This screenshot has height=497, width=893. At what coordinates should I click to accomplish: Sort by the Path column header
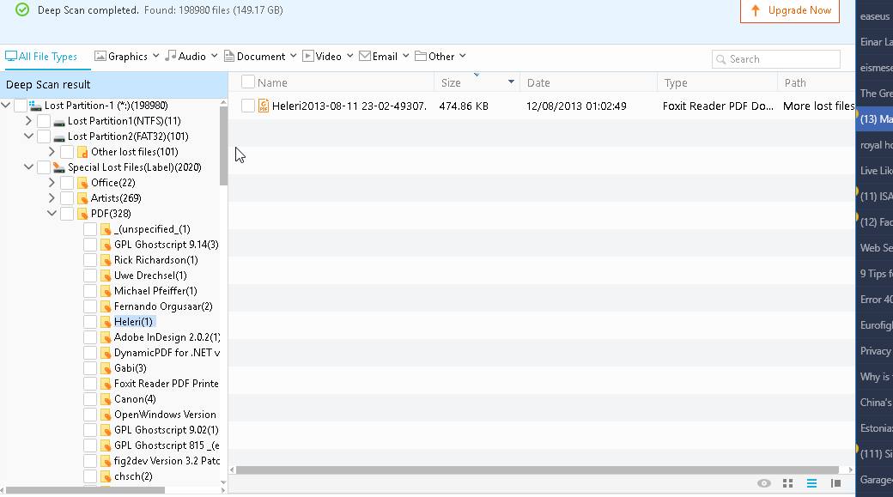[x=795, y=82]
